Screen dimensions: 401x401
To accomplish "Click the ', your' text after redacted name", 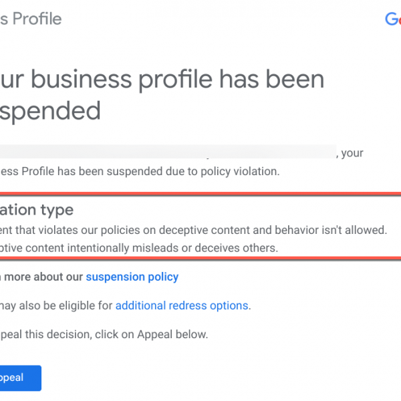I will pyautogui.click(x=352, y=153).
